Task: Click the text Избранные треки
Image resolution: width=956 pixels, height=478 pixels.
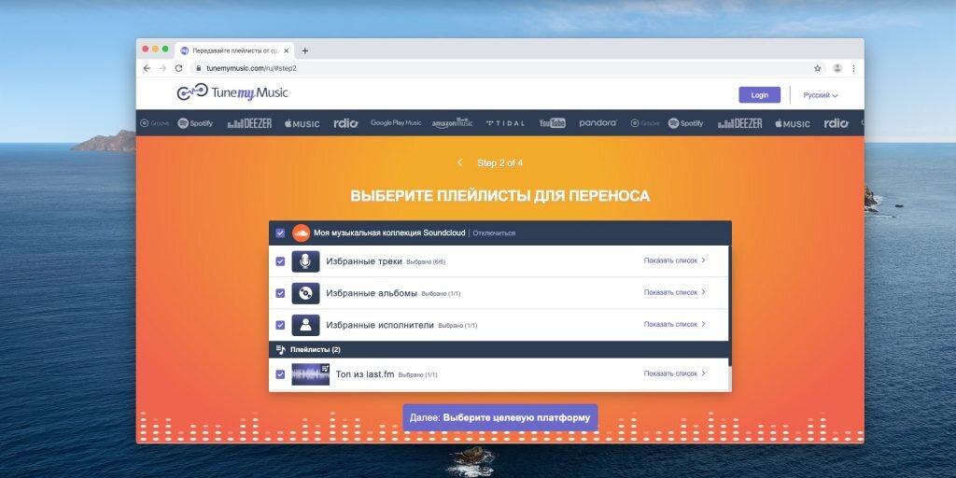Action: point(364,261)
